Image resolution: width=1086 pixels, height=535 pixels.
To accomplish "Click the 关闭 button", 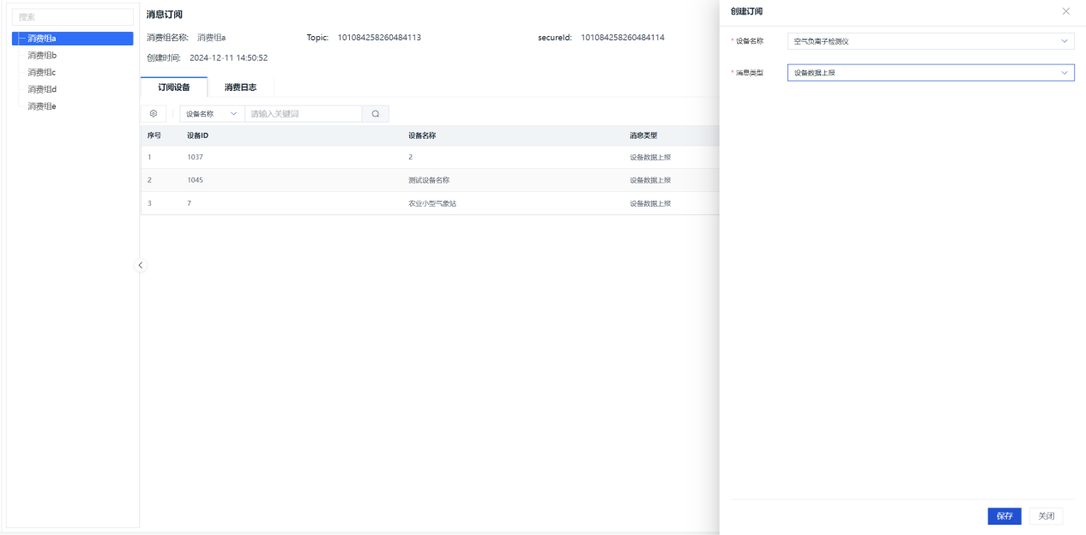I will (x=1046, y=516).
